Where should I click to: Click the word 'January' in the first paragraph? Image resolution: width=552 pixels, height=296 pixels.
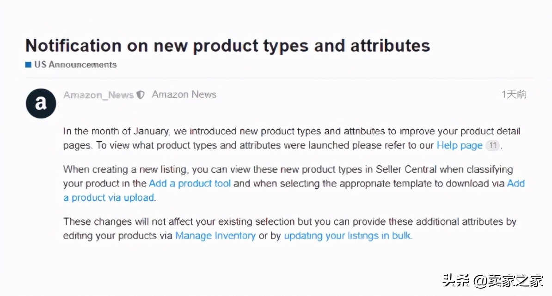[151, 131]
